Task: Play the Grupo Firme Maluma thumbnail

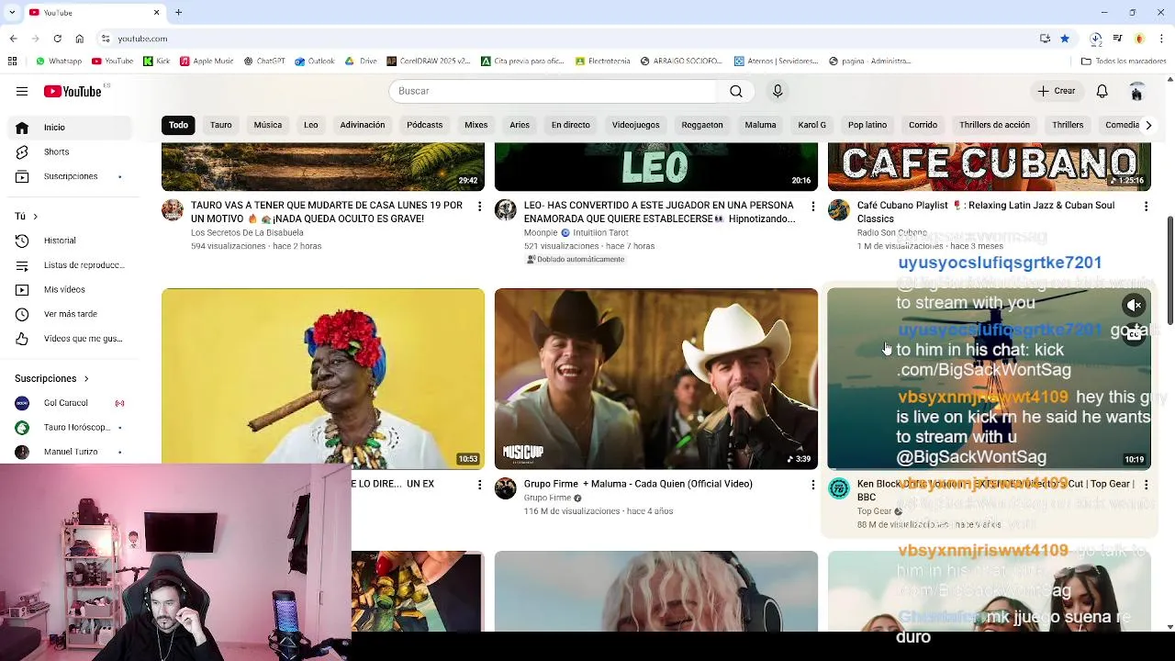Action: pyautogui.click(x=655, y=378)
